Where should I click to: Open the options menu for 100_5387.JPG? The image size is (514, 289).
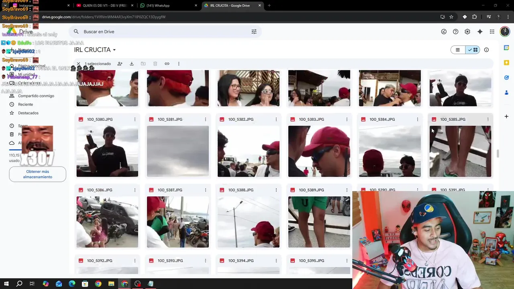(206, 190)
